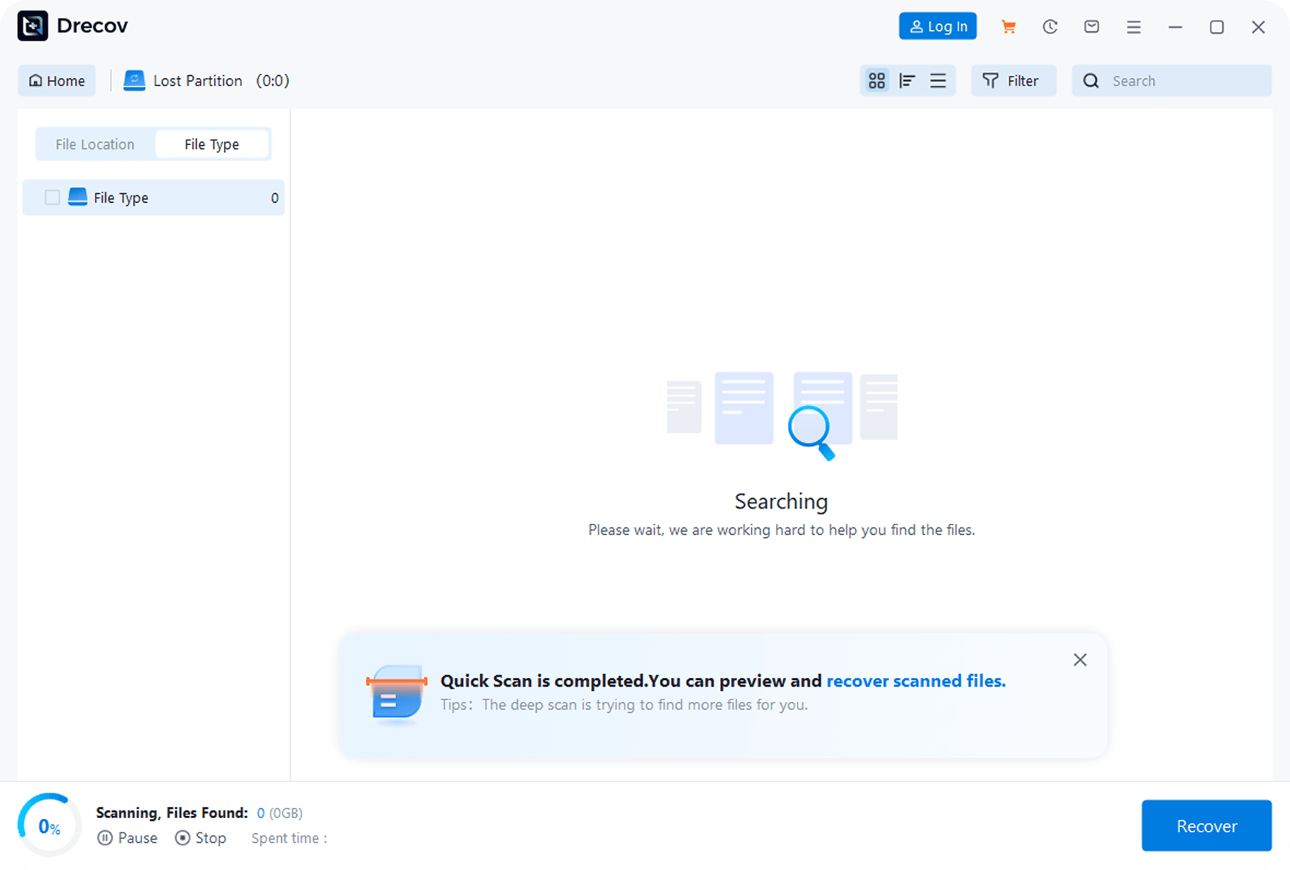Image resolution: width=1290 pixels, height=870 pixels.
Task: Switch to grid thumbnail view
Action: [x=877, y=80]
